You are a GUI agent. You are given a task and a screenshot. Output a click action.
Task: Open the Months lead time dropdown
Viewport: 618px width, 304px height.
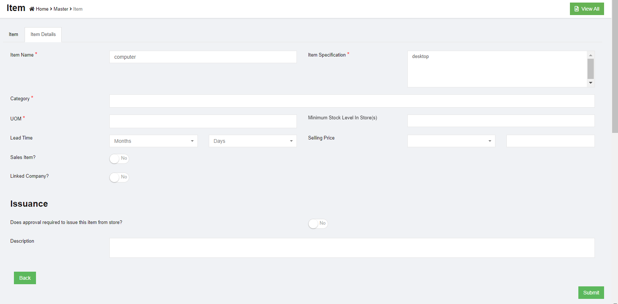(153, 141)
